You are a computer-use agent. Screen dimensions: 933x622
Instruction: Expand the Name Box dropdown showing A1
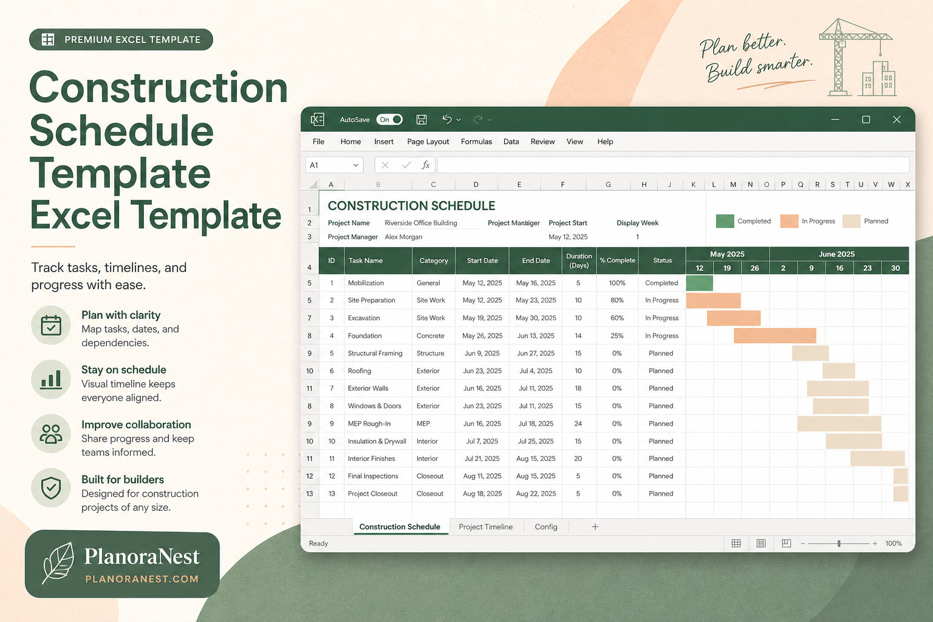tap(355, 165)
